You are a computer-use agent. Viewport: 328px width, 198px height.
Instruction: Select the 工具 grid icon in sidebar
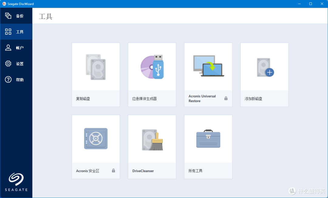pos(8,32)
